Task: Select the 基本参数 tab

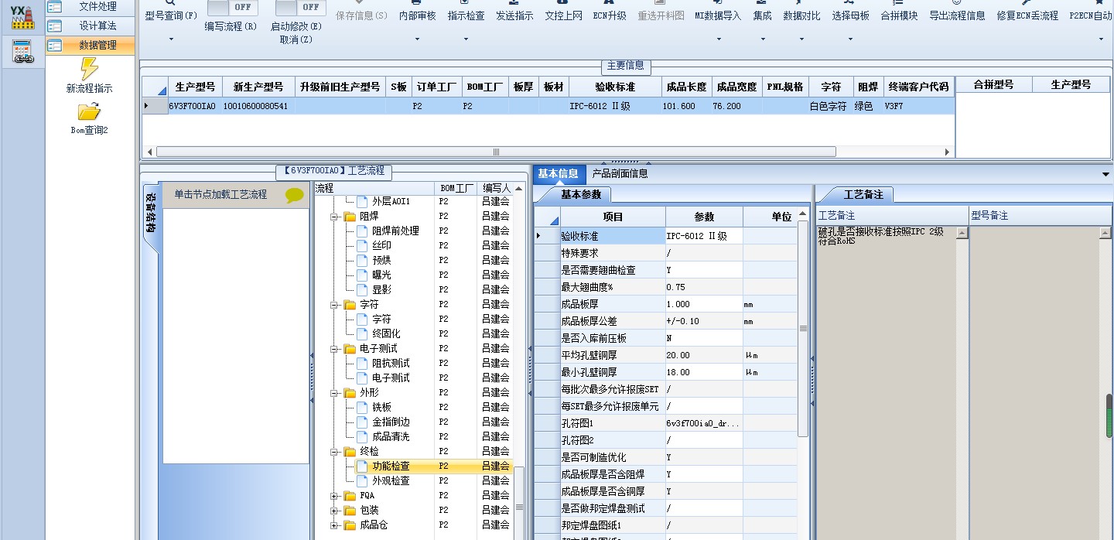Action: 580,194
